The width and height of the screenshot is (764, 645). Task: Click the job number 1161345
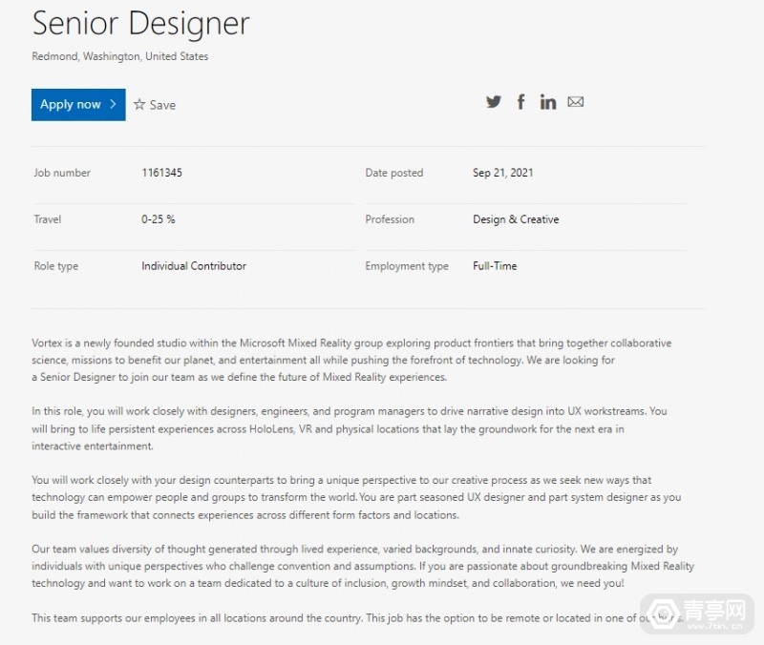(161, 173)
